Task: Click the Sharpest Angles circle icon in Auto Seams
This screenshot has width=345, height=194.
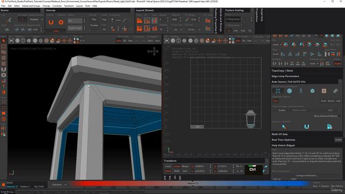Action: click(289, 91)
